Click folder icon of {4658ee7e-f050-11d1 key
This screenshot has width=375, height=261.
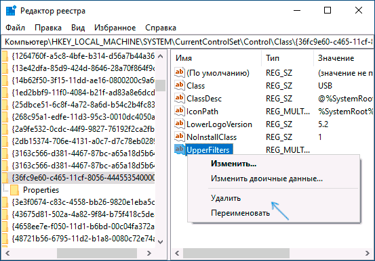pos(5,227)
